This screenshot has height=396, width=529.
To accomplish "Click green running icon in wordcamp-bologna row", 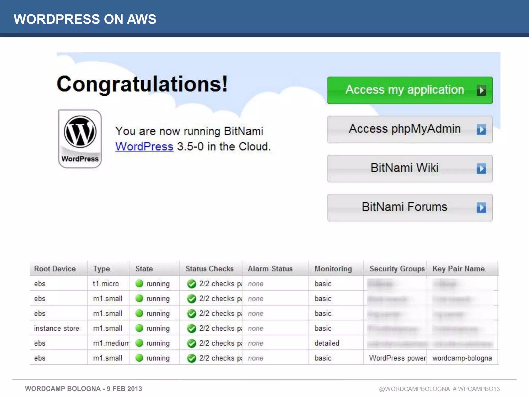I will coord(139,358).
